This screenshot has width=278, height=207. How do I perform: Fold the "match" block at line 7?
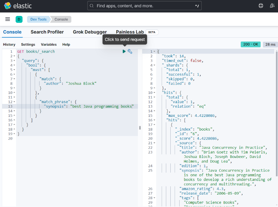point(14,79)
